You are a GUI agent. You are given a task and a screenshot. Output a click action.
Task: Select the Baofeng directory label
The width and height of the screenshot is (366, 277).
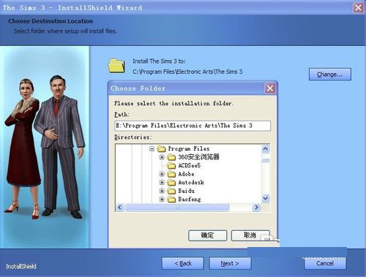coord(190,200)
